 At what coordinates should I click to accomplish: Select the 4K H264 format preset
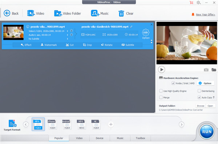click(x=96, y=124)
